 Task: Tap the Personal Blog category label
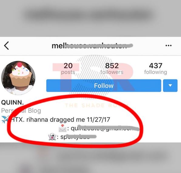point(21,111)
